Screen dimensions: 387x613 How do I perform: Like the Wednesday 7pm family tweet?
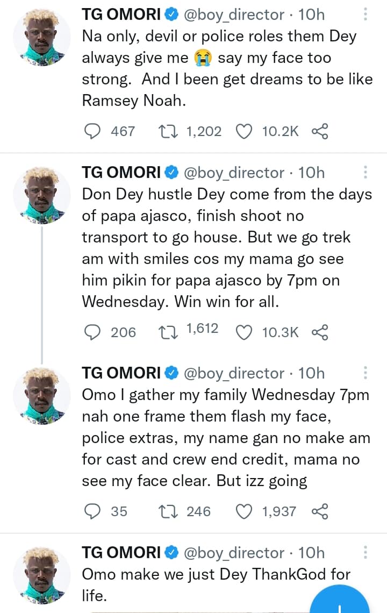[x=244, y=511]
